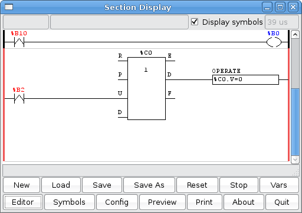Click the Save As button

coord(149,185)
